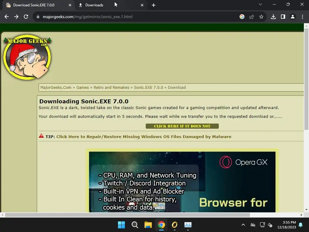
Task: Click Chrome icon in taskbar
Action: click(161, 225)
